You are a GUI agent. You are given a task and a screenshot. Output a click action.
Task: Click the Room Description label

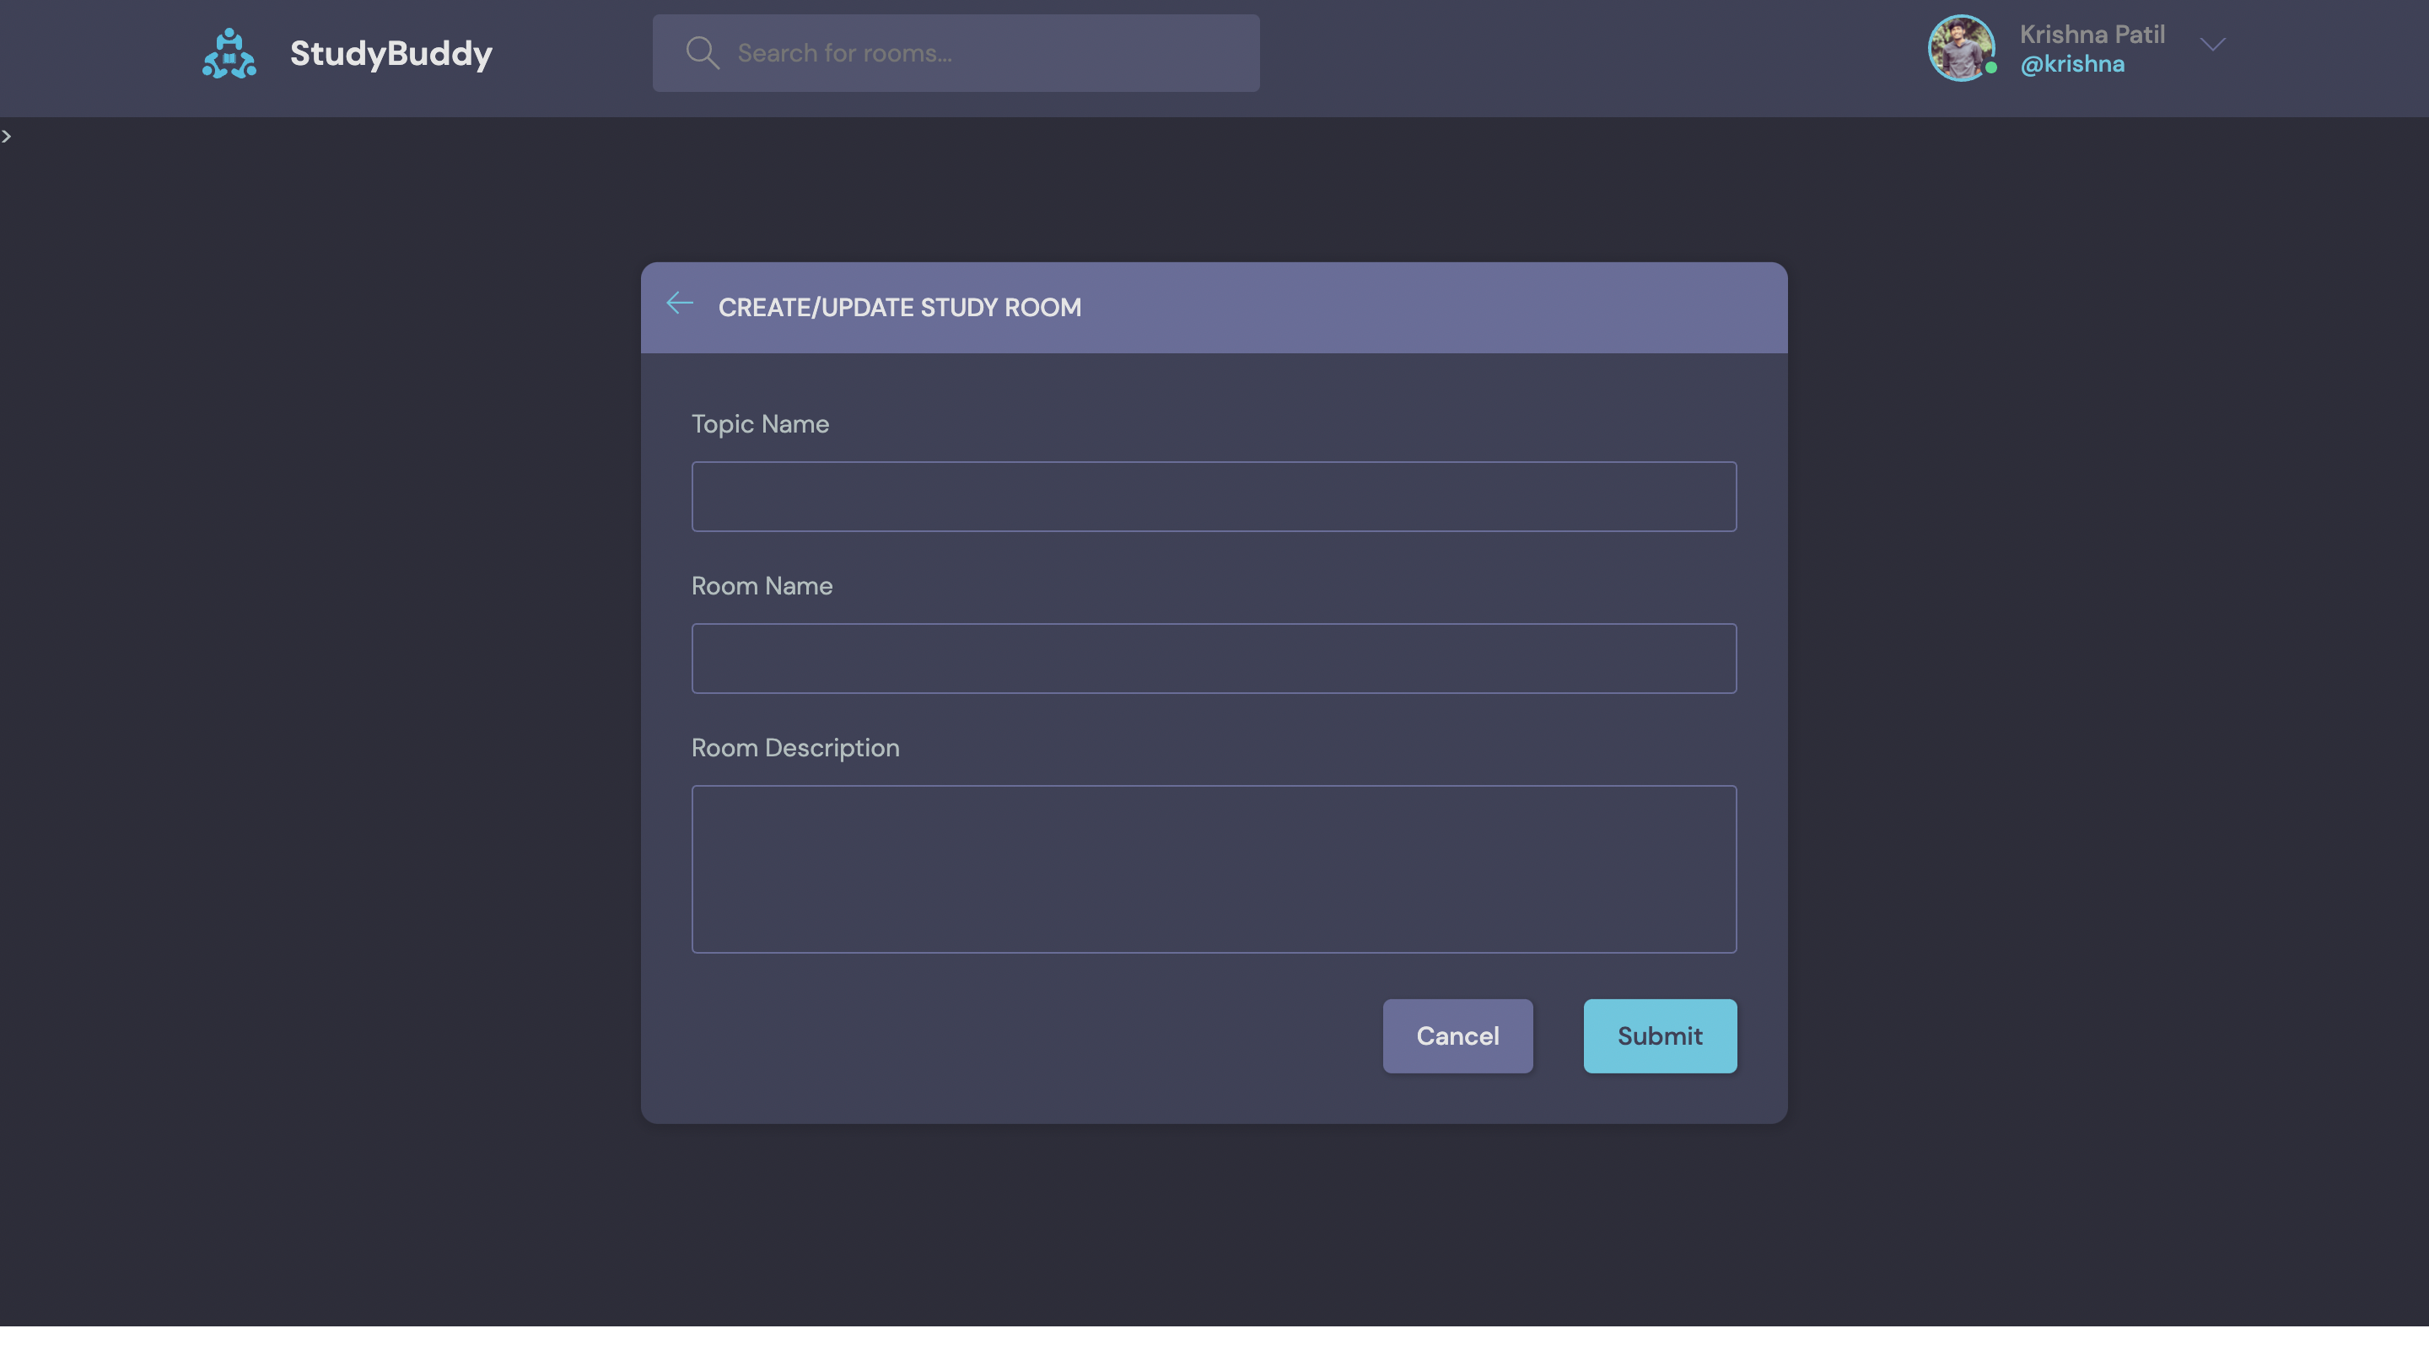pos(794,748)
